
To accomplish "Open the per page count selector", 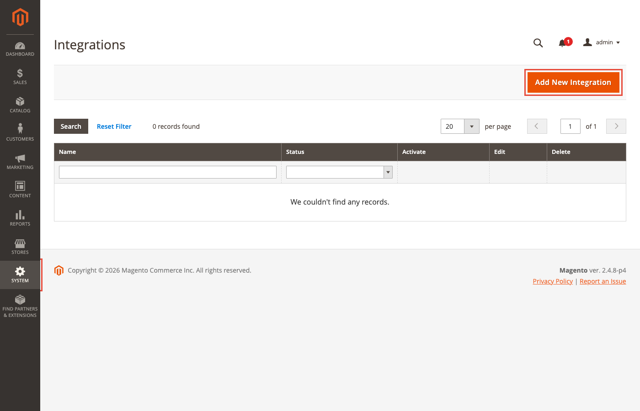I will click(471, 126).
